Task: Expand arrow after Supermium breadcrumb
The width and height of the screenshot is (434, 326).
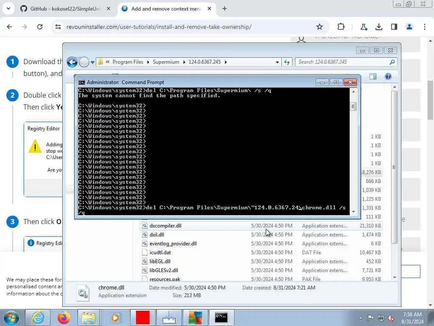Action: 184,62
